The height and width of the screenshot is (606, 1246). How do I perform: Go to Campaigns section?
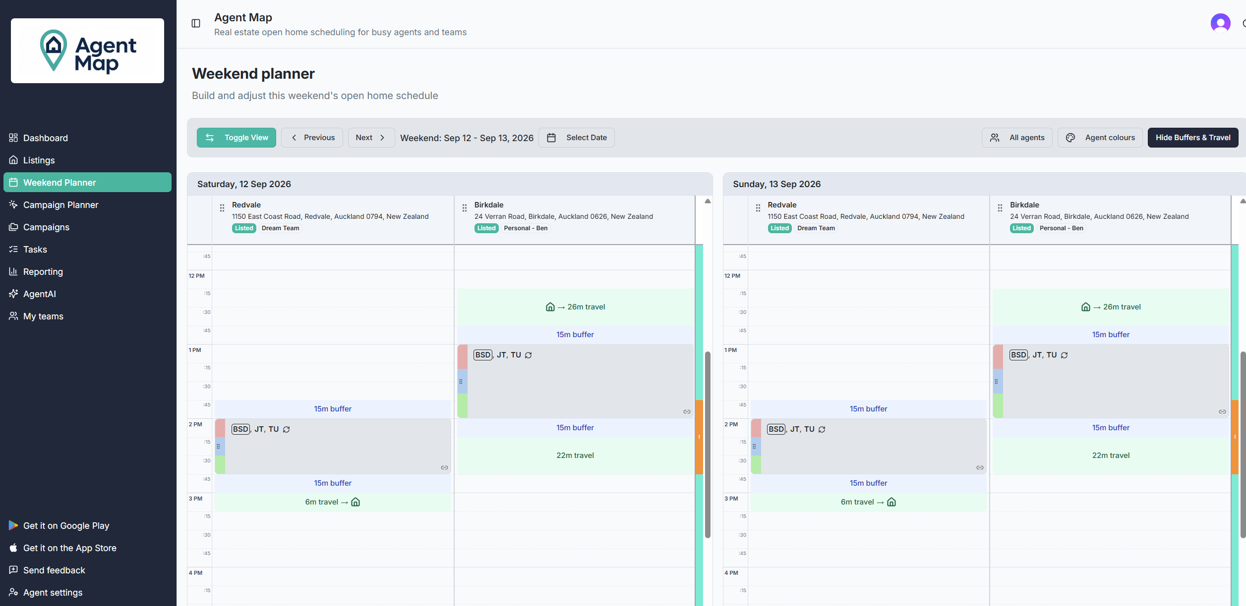87,227
